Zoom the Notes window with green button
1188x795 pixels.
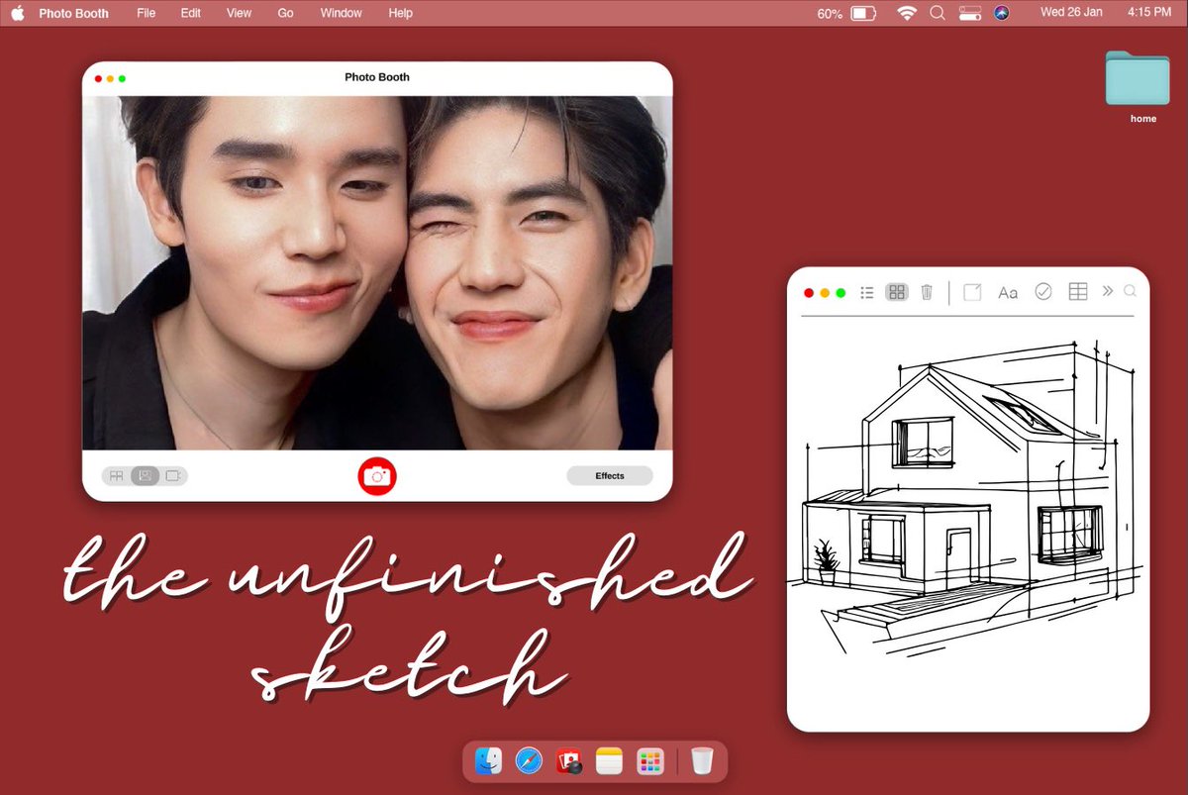point(841,293)
